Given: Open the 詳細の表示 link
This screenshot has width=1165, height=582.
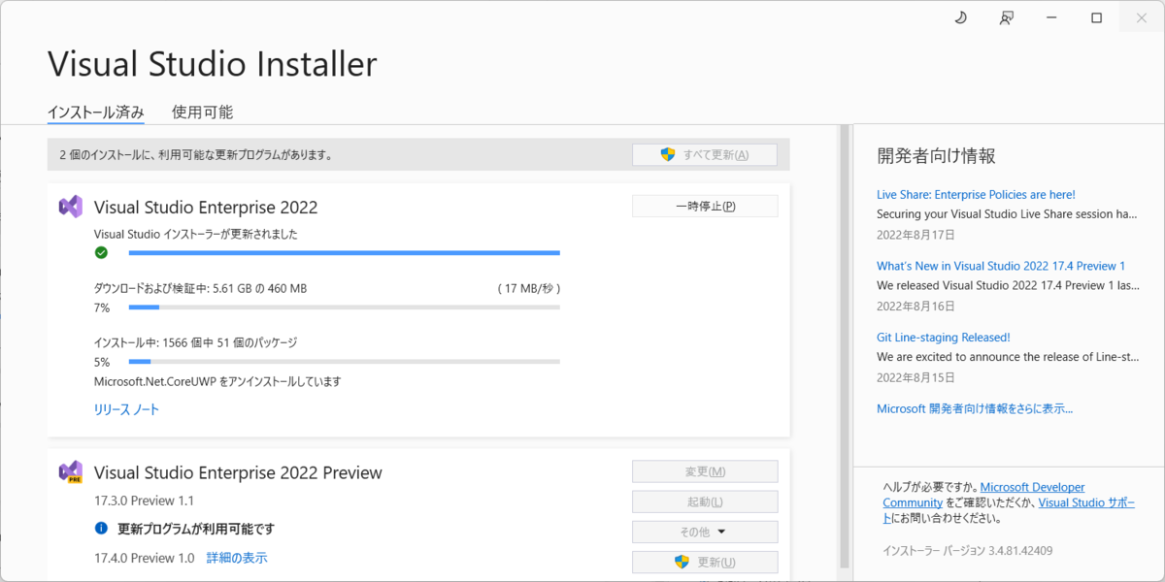Looking at the screenshot, I should pos(237,558).
